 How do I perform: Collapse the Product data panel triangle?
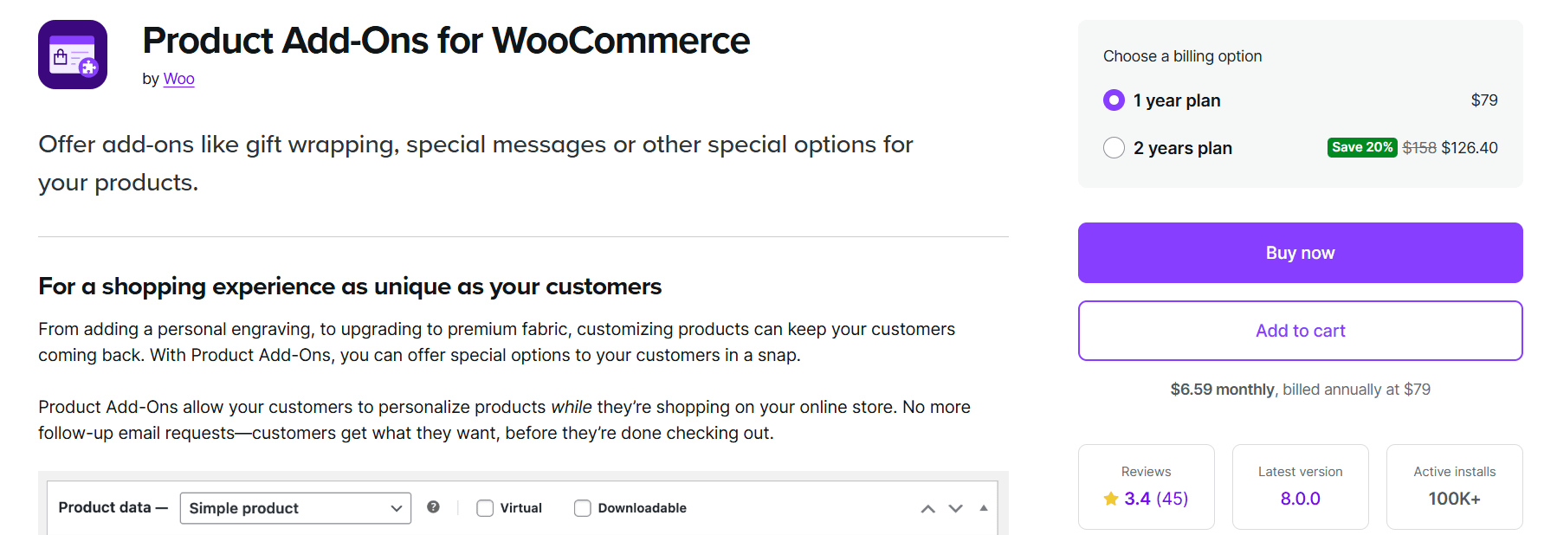point(984,508)
